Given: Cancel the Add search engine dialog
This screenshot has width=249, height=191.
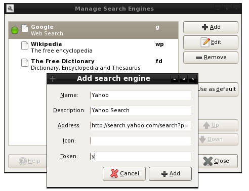Looking at the screenshot, I should tap(124, 174).
